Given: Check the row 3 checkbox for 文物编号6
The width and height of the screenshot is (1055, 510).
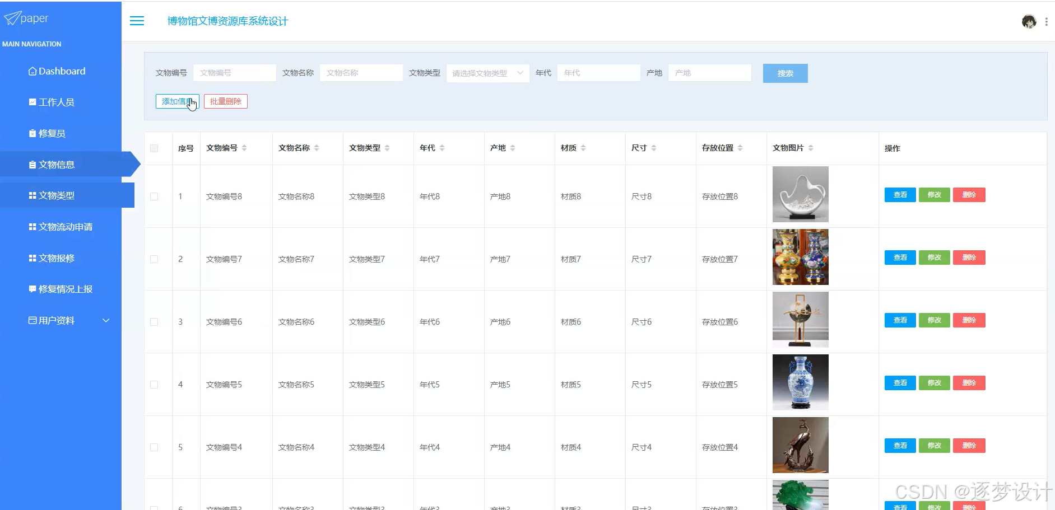Looking at the screenshot, I should pos(154,322).
